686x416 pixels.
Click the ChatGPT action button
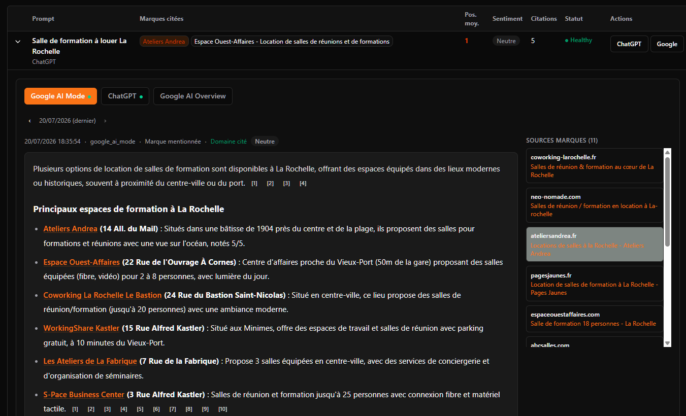pos(629,44)
